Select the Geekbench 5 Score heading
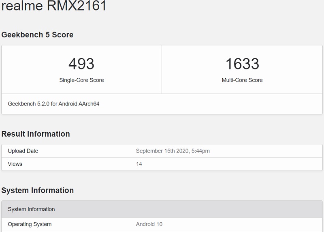Image resolution: width=324 pixels, height=232 pixels. 37,35
